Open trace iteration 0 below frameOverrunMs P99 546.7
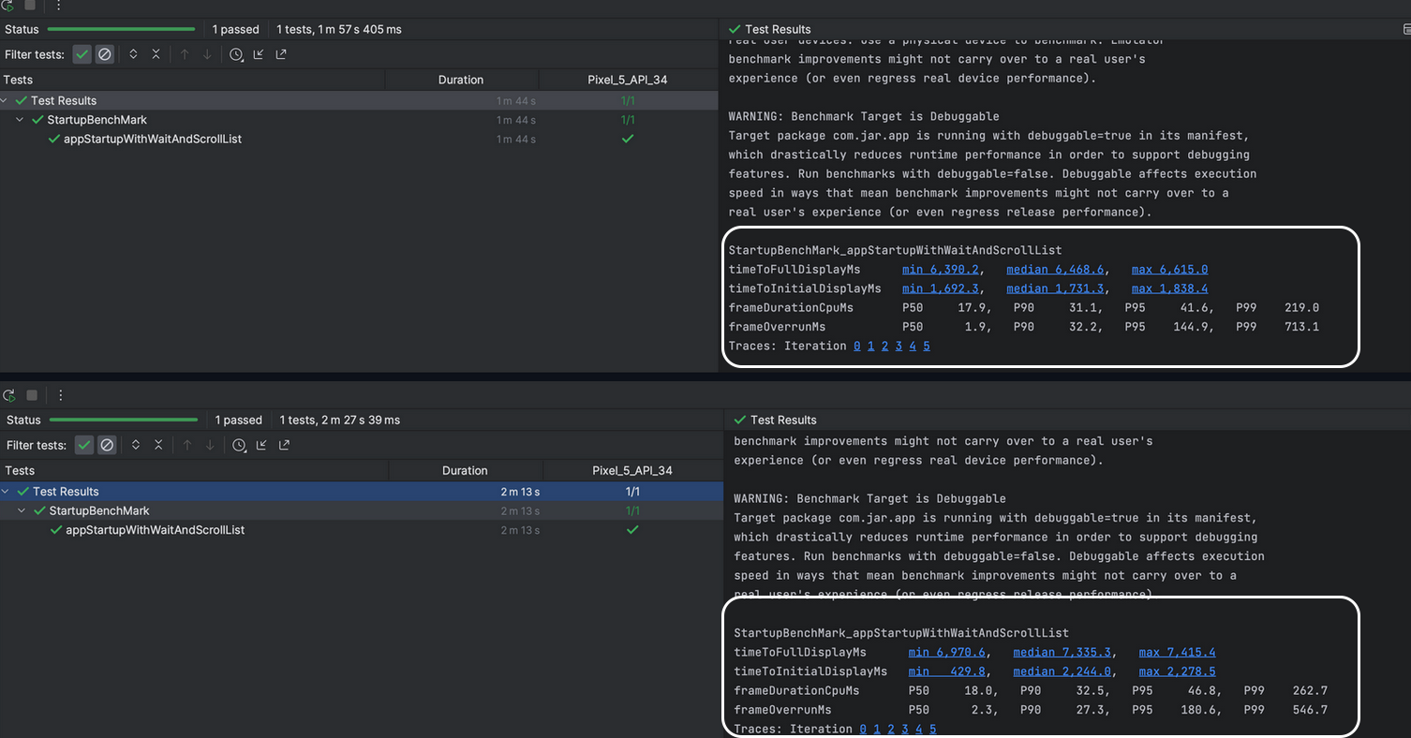The width and height of the screenshot is (1411, 738). [863, 729]
